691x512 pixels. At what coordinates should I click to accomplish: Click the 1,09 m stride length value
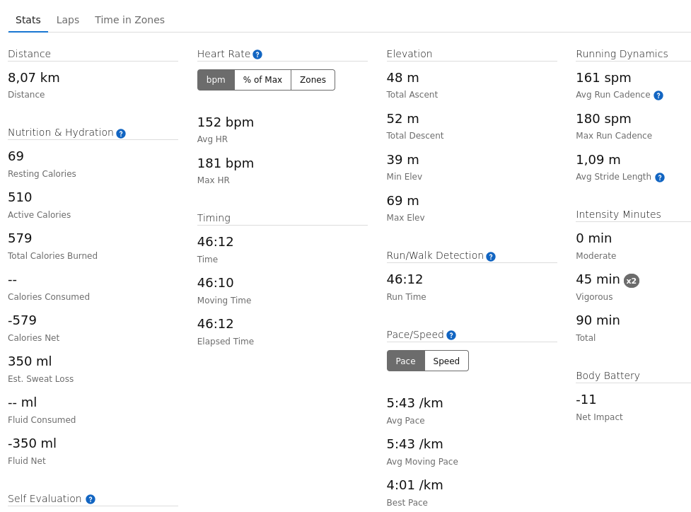pos(598,160)
